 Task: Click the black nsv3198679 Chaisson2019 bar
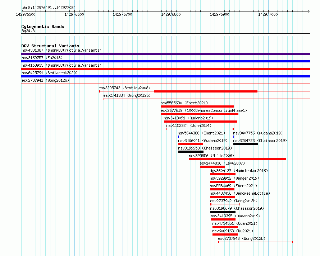pyautogui.click(x=223, y=212)
